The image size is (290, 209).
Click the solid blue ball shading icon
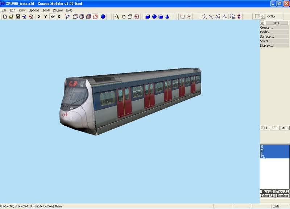103,17
